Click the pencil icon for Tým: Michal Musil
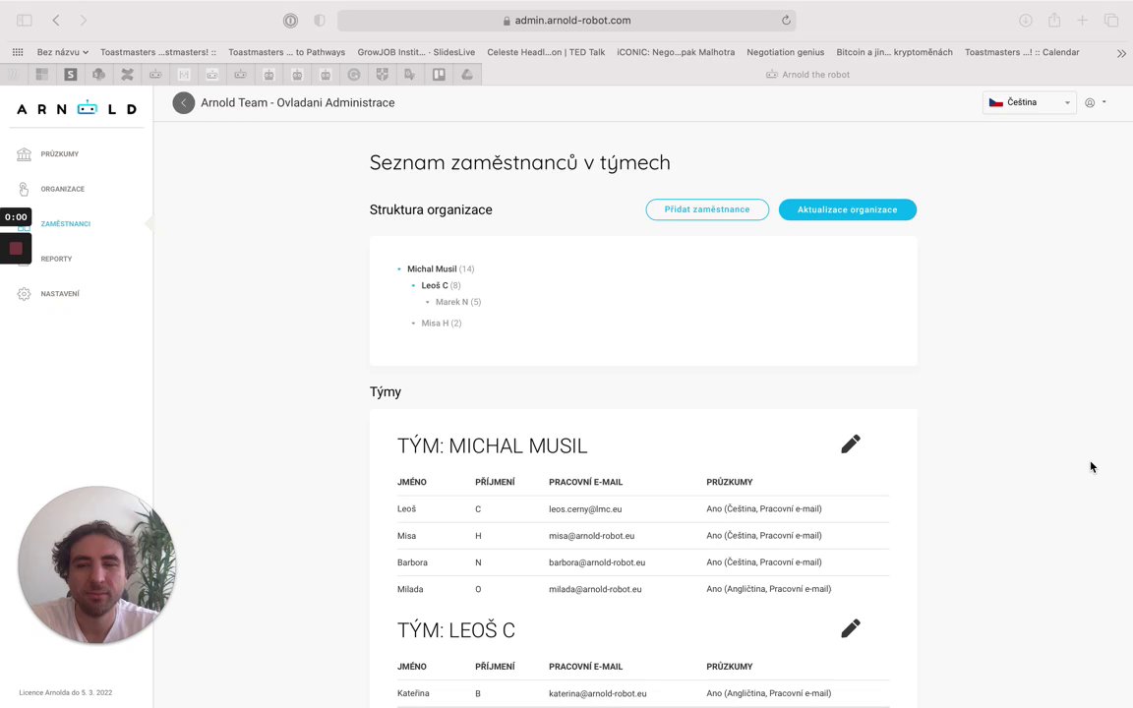The height and width of the screenshot is (708, 1133). click(x=851, y=444)
